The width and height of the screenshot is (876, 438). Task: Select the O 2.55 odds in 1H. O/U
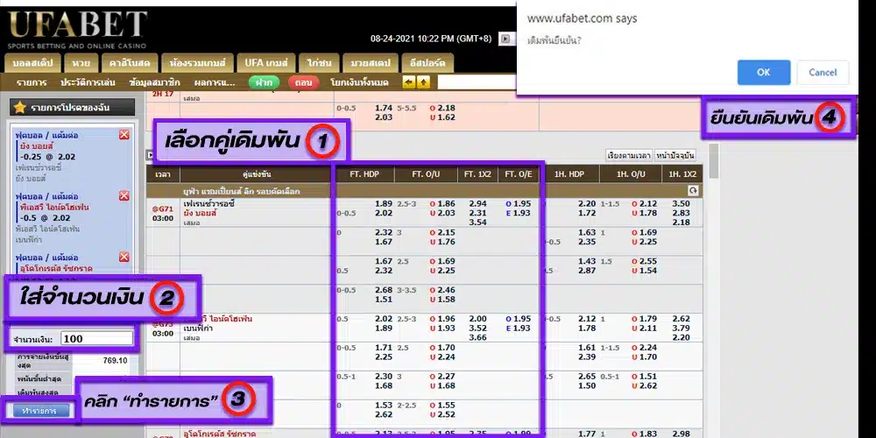tap(644, 261)
